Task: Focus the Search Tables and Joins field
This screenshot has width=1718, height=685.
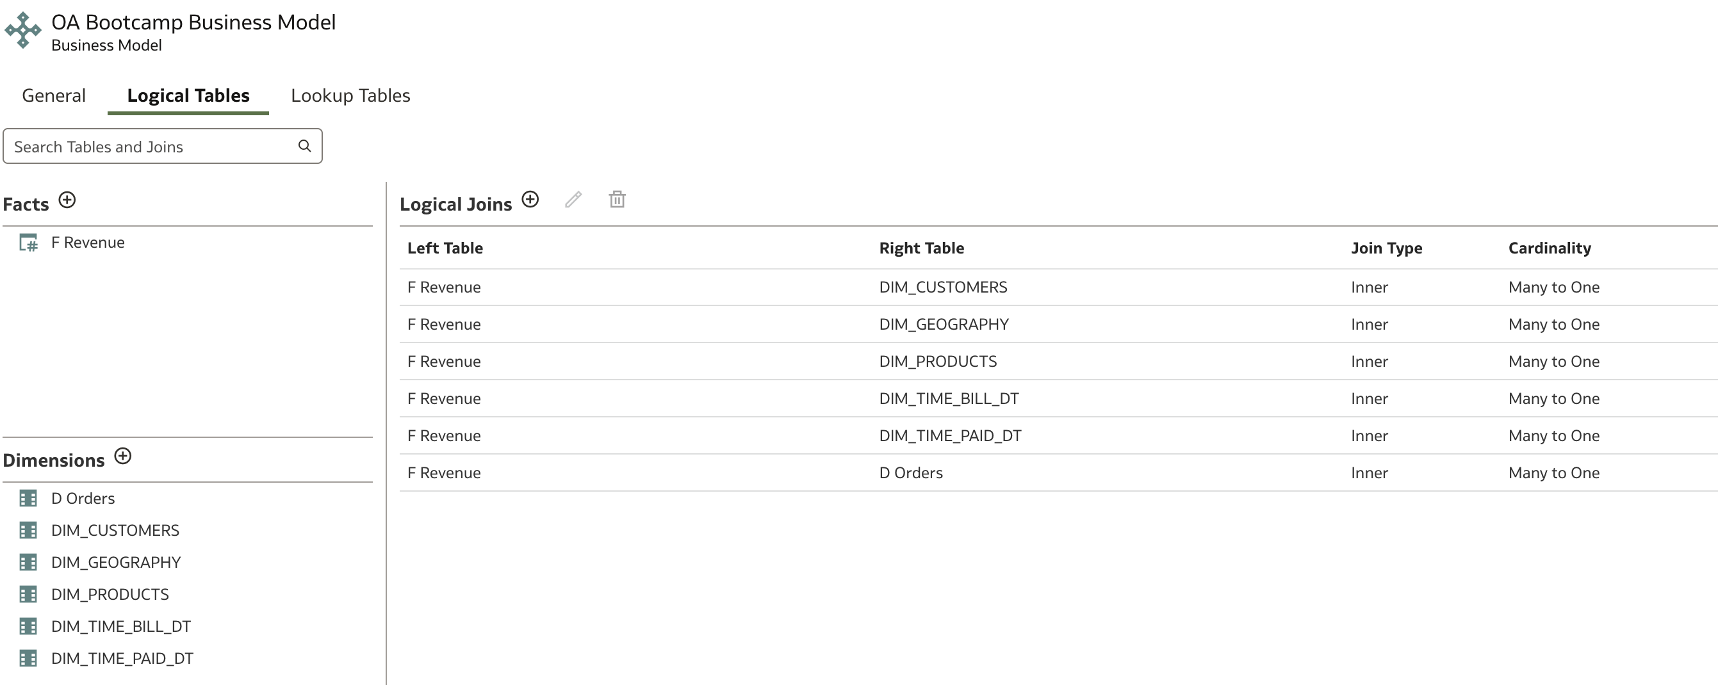Action: click(x=163, y=146)
